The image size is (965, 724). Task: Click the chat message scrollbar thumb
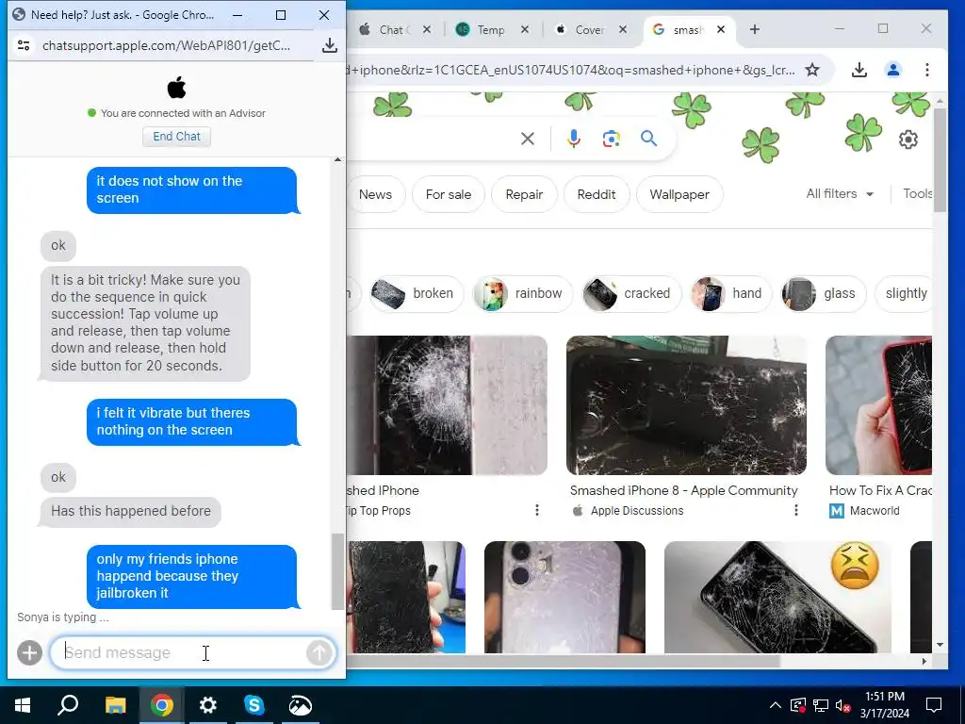point(337,570)
